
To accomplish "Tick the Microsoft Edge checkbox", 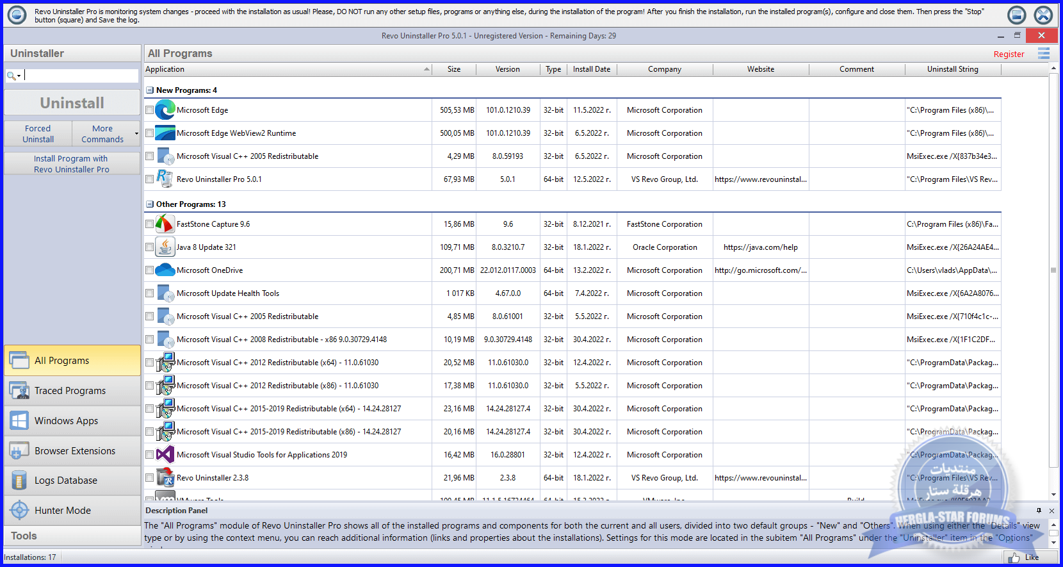I will click(150, 110).
